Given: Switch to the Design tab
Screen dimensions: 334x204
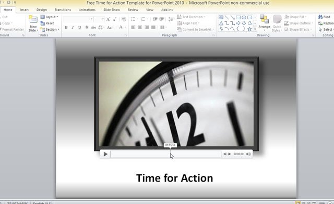Looking at the screenshot, I should click(42, 10).
